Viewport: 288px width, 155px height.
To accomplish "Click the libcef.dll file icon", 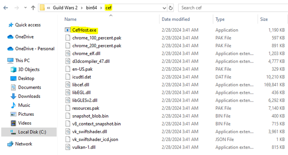I will pos(68,85).
